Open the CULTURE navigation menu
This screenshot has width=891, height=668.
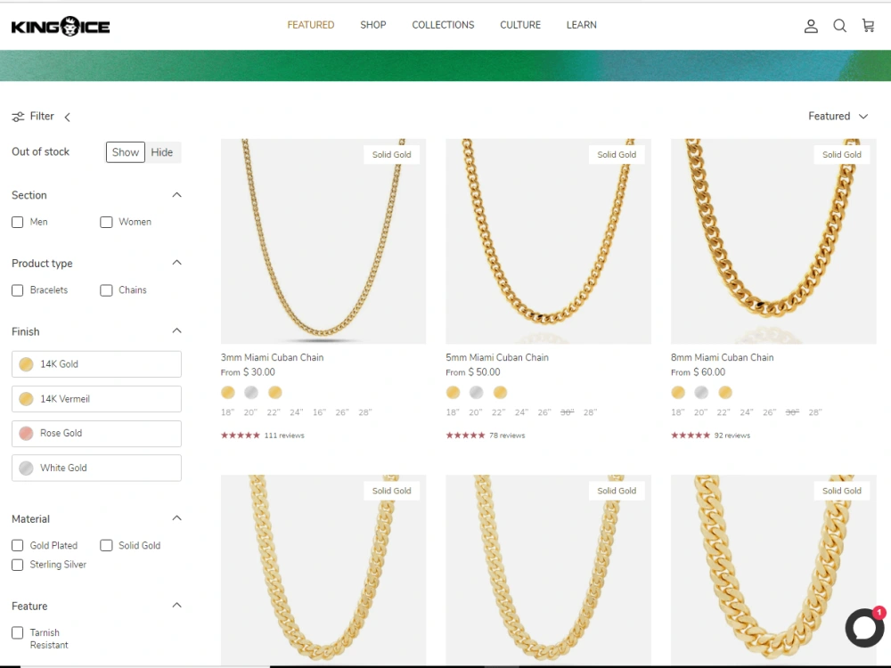pos(520,25)
